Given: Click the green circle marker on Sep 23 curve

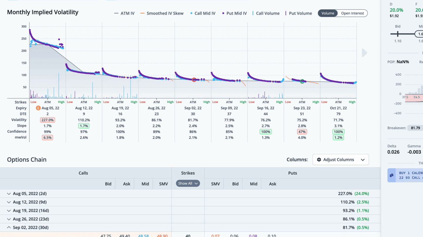Looking at the screenshot, I should [x=302, y=81].
